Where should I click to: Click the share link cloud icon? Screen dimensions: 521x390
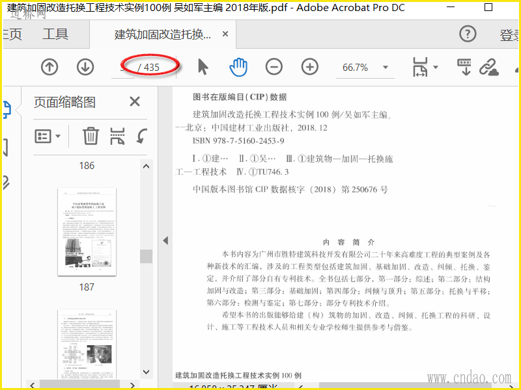(x=489, y=67)
